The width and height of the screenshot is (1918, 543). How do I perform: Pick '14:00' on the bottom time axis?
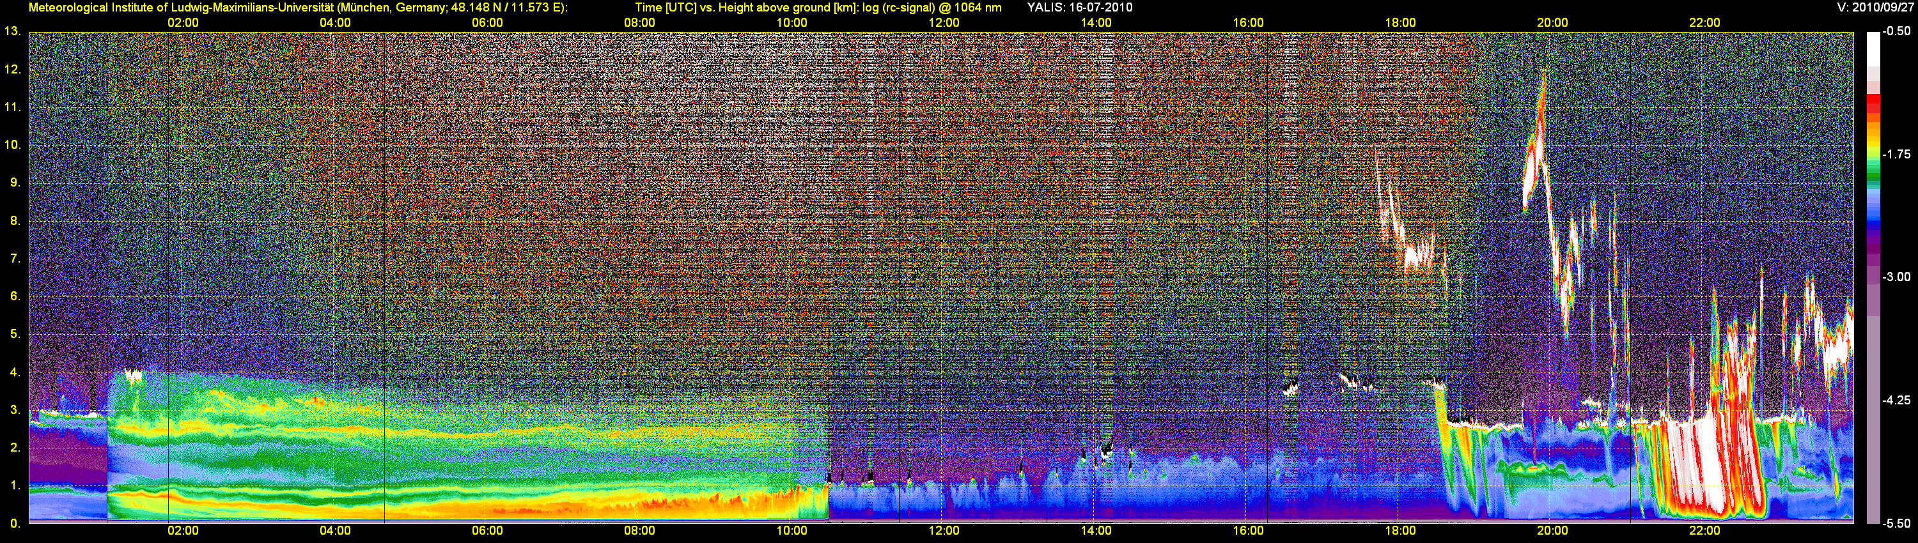(1096, 531)
